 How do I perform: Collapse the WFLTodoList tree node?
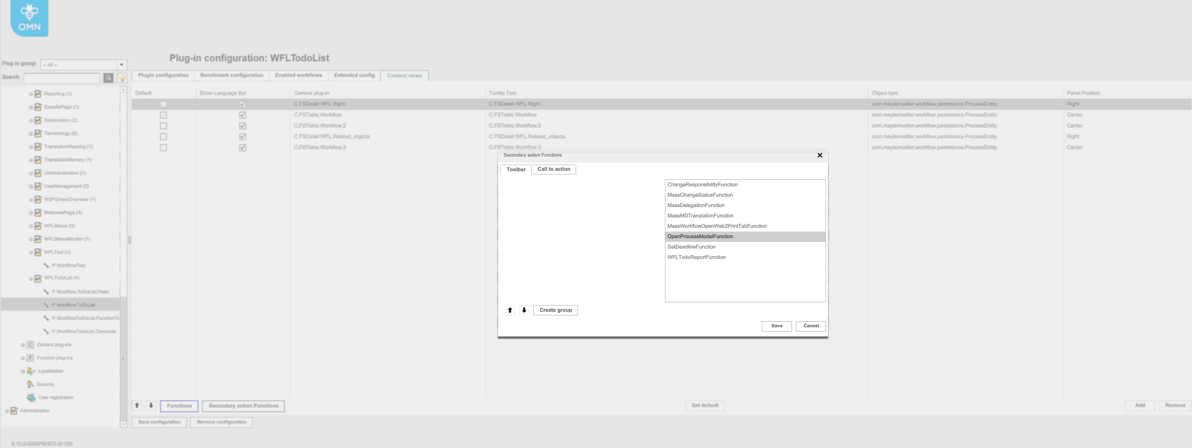point(31,279)
